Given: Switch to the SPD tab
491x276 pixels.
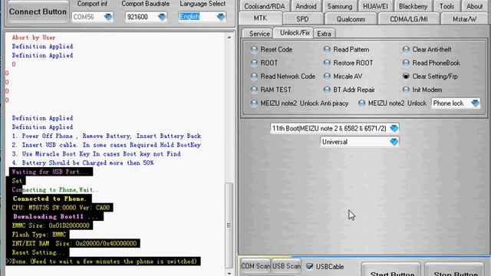Looking at the screenshot, I should (302, 19).
